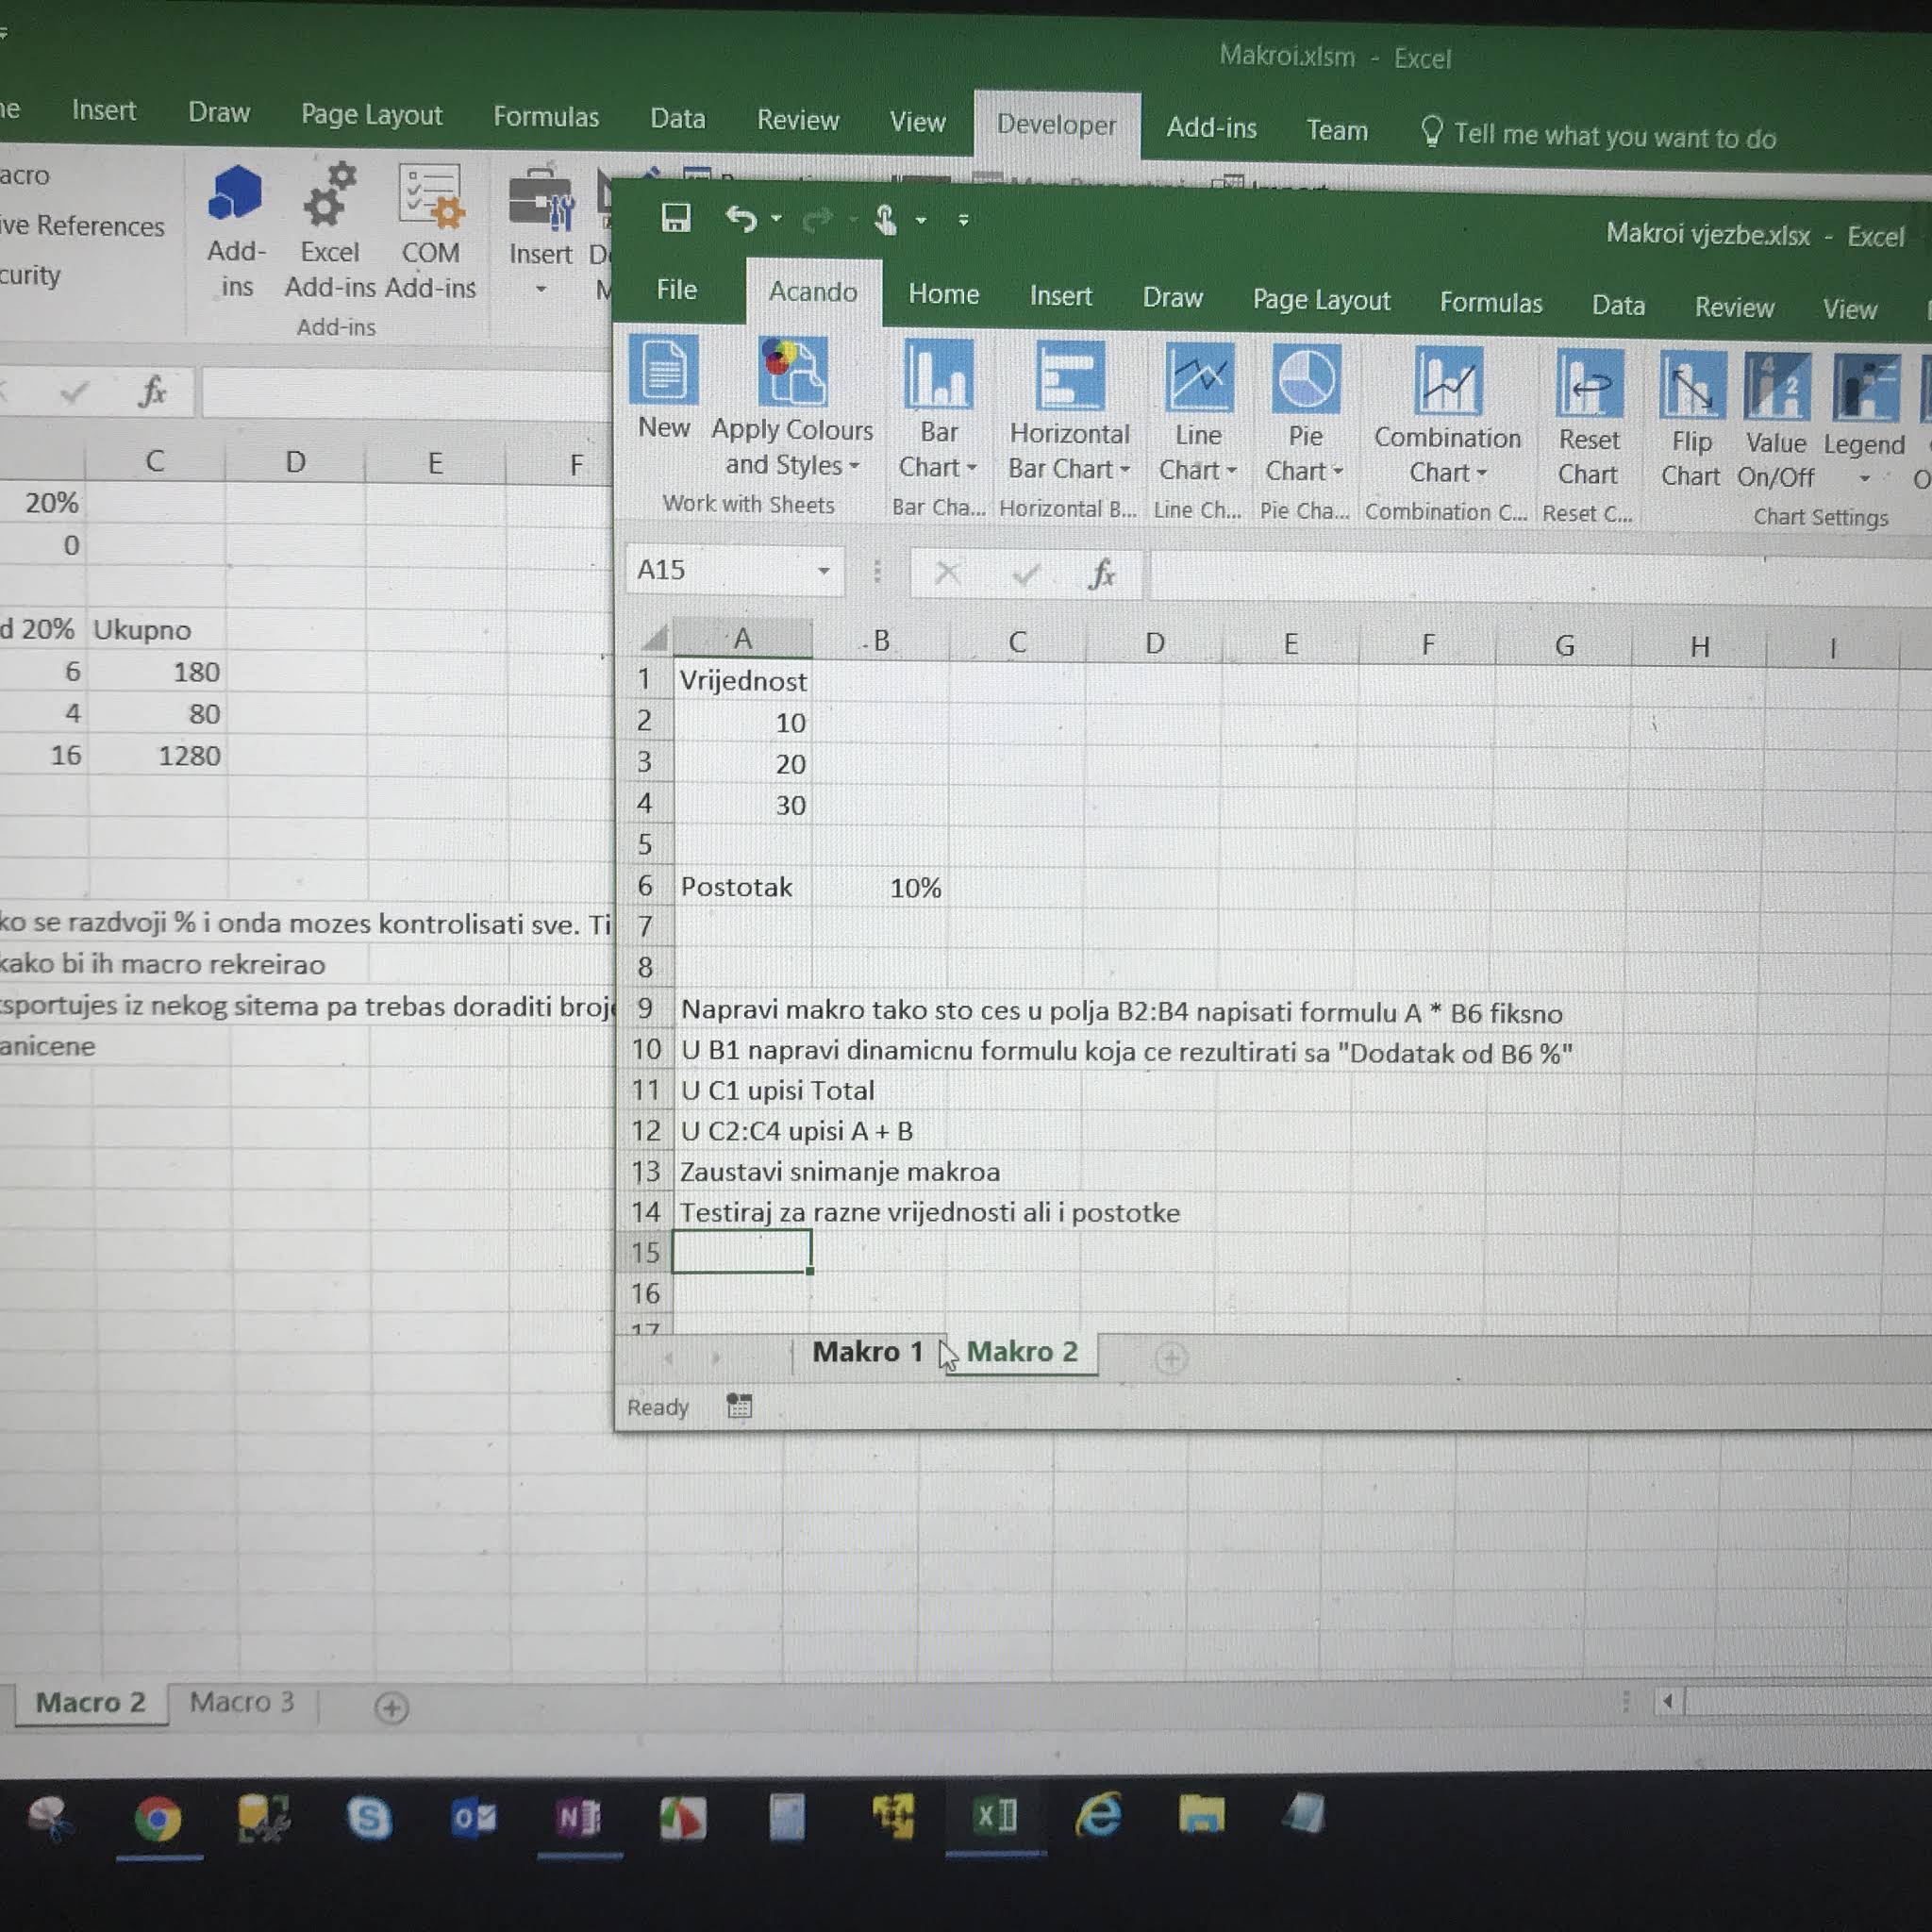Add a new sheet with plus button
Viewport: 1932px width, 1932px height.
tap(1171, 1358)
